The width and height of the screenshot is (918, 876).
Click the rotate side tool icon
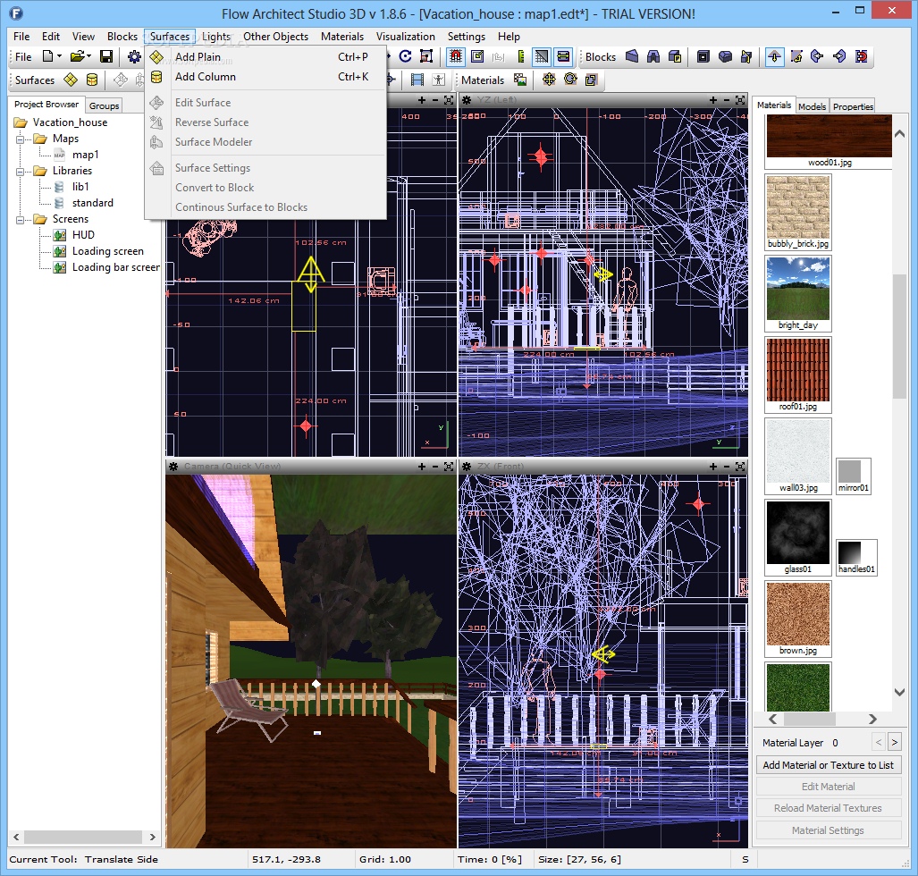[x=796, y=56]
